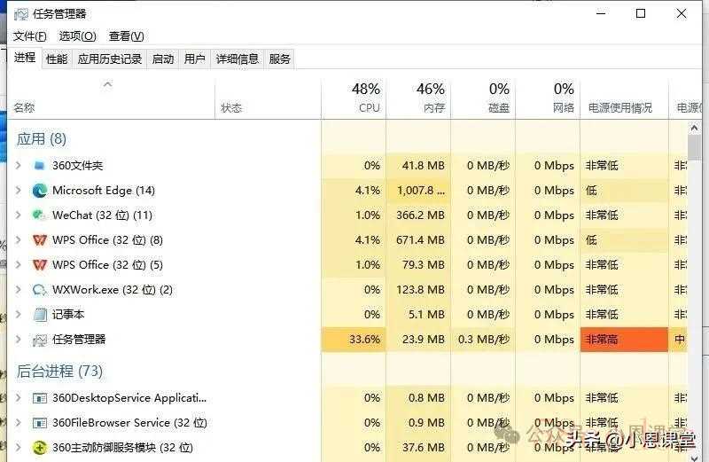Click the 23.9 MB memory value
The width and height of the screenshot is (709, 462).
[x=424, y=340]
